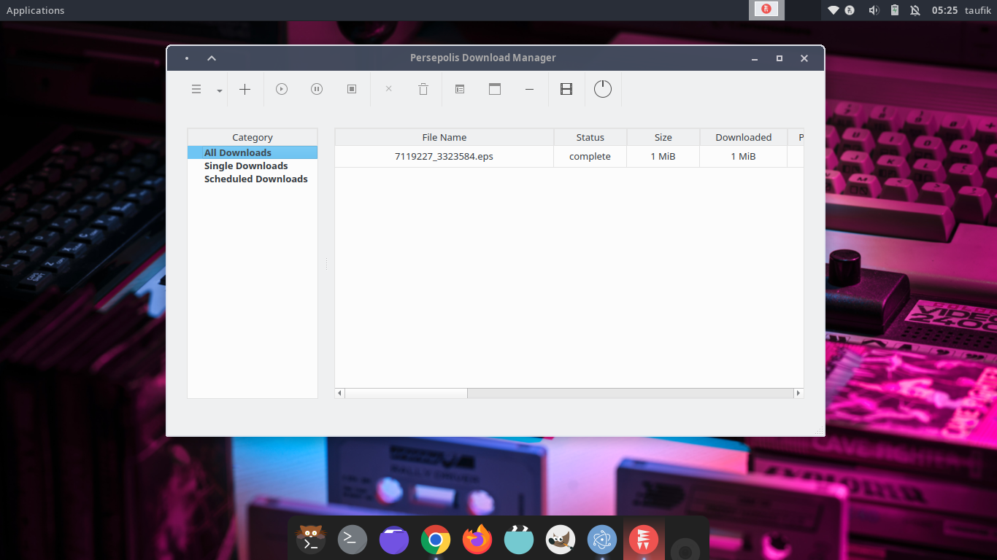Pause the download with the pause icon
The width and height of the screenshot is (997, 560).
316,89
